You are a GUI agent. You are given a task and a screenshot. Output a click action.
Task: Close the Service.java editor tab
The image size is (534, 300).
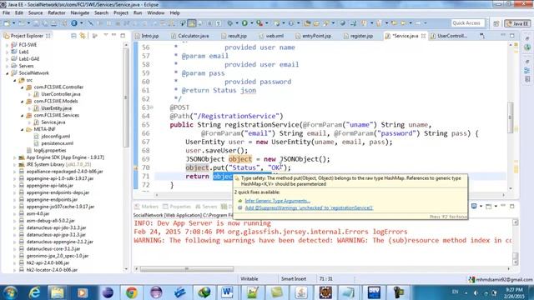pyautogui.click(x=423, y=36)
